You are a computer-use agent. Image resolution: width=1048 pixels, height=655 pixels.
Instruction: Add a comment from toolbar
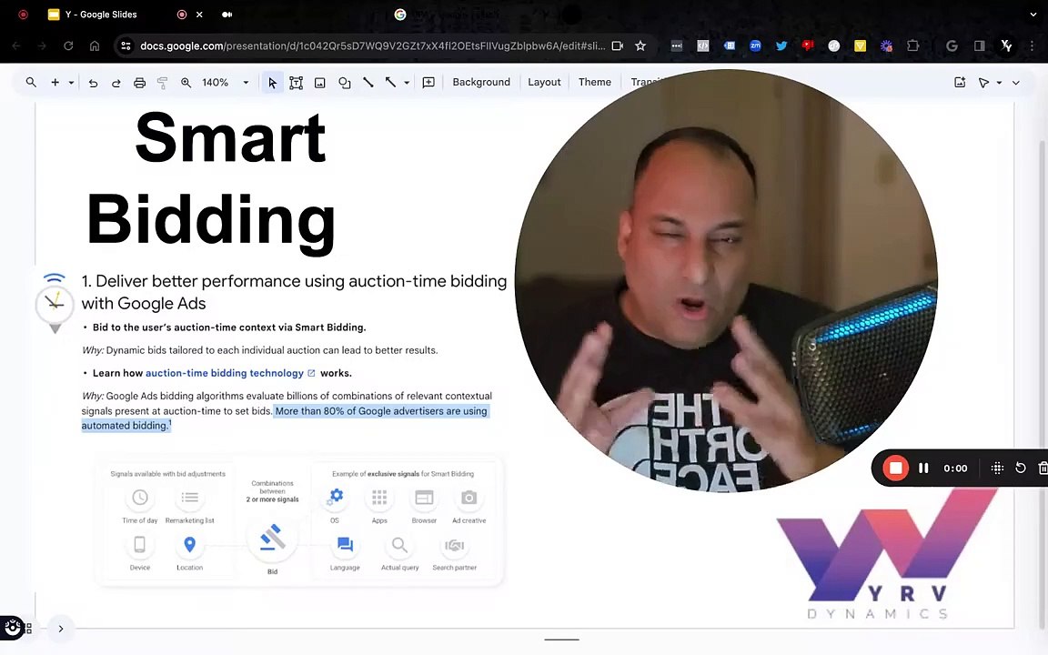(428, 82)
